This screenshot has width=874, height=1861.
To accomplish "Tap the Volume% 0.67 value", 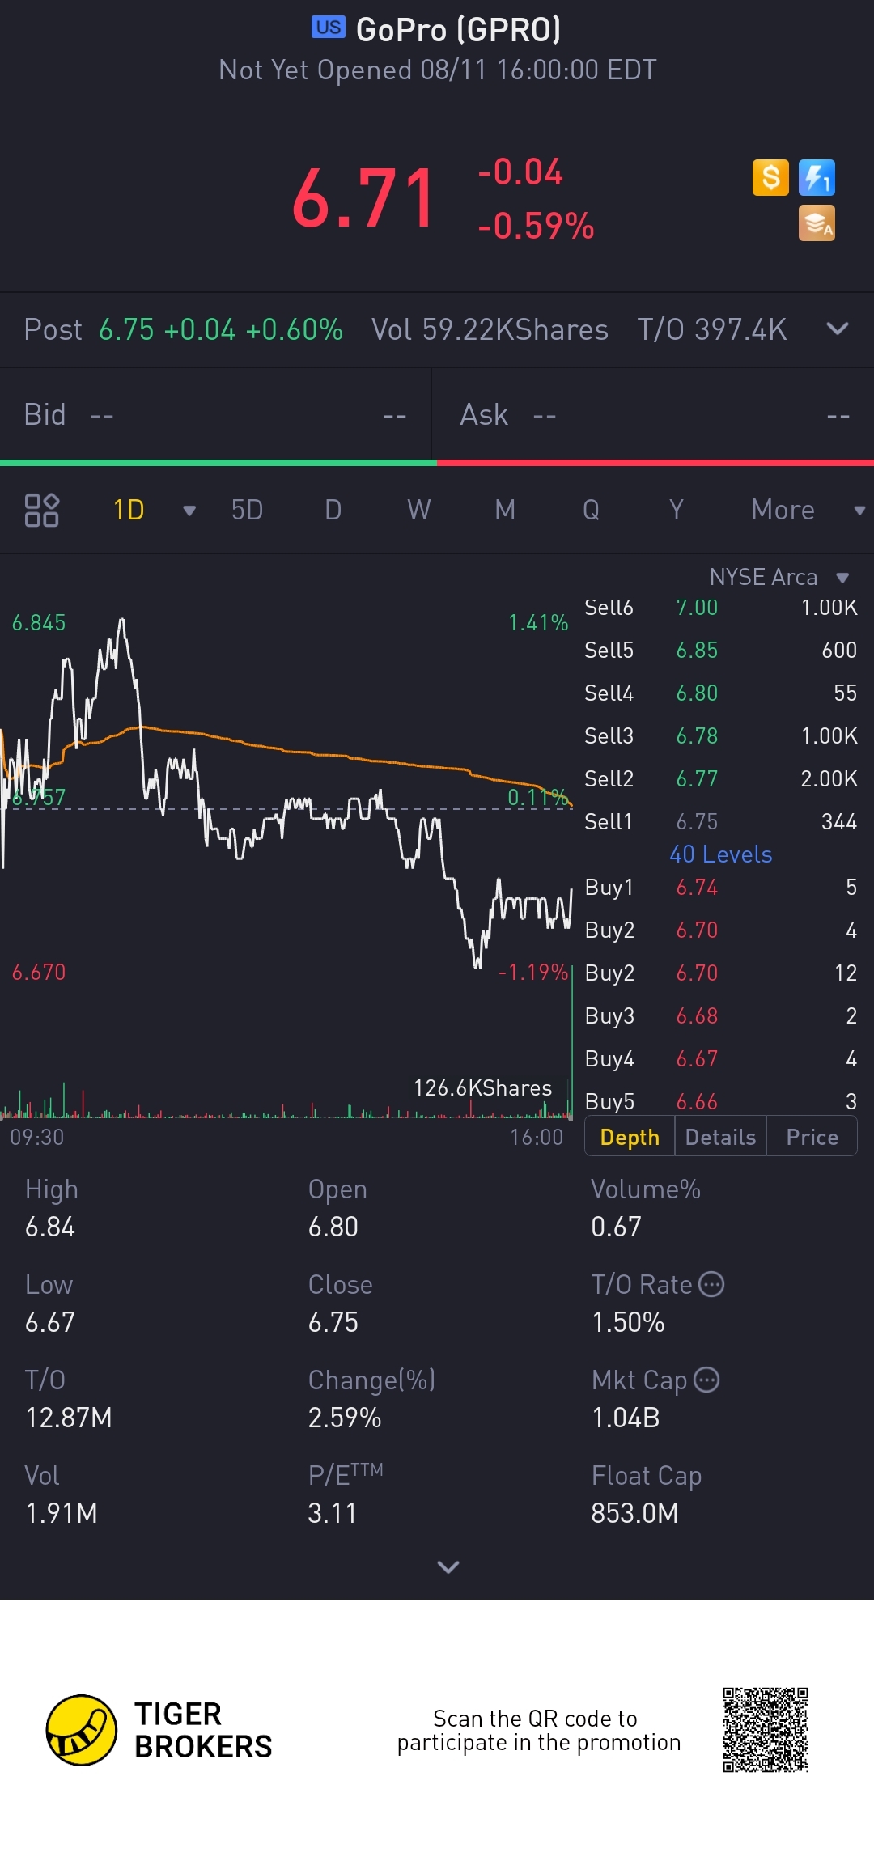I will pos(616,1227).
